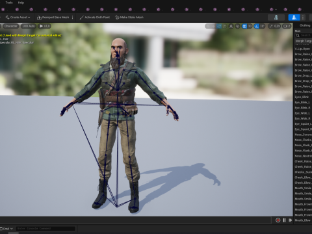Select Eye_Wide_L morph target
This screenshot has height=234, width=312.
303,113
